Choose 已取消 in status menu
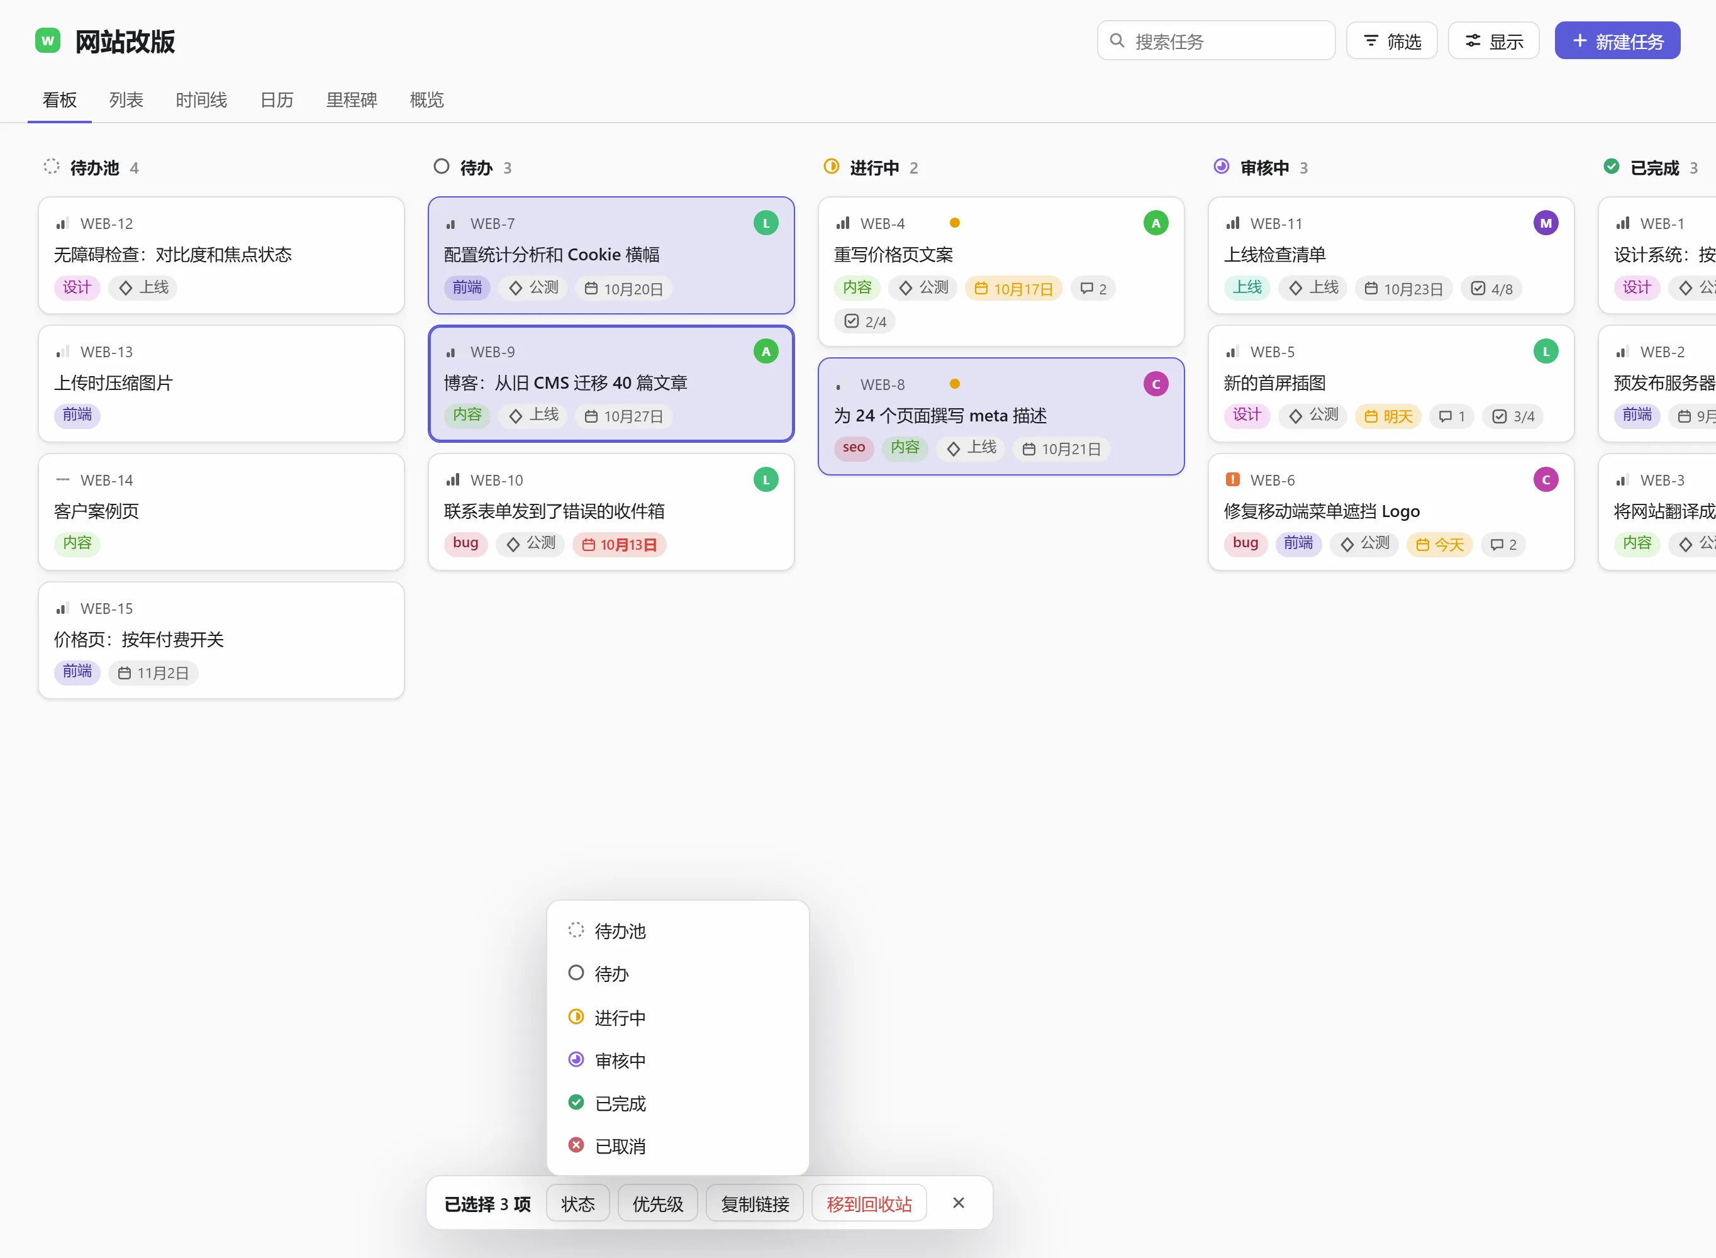This screenshot has width=1716, height=1258. tap(677, 1145)
